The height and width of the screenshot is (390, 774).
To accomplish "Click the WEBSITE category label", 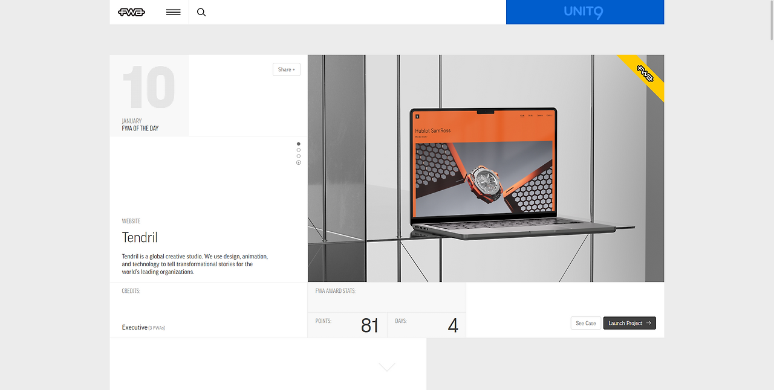I will (x=131, y=221).
